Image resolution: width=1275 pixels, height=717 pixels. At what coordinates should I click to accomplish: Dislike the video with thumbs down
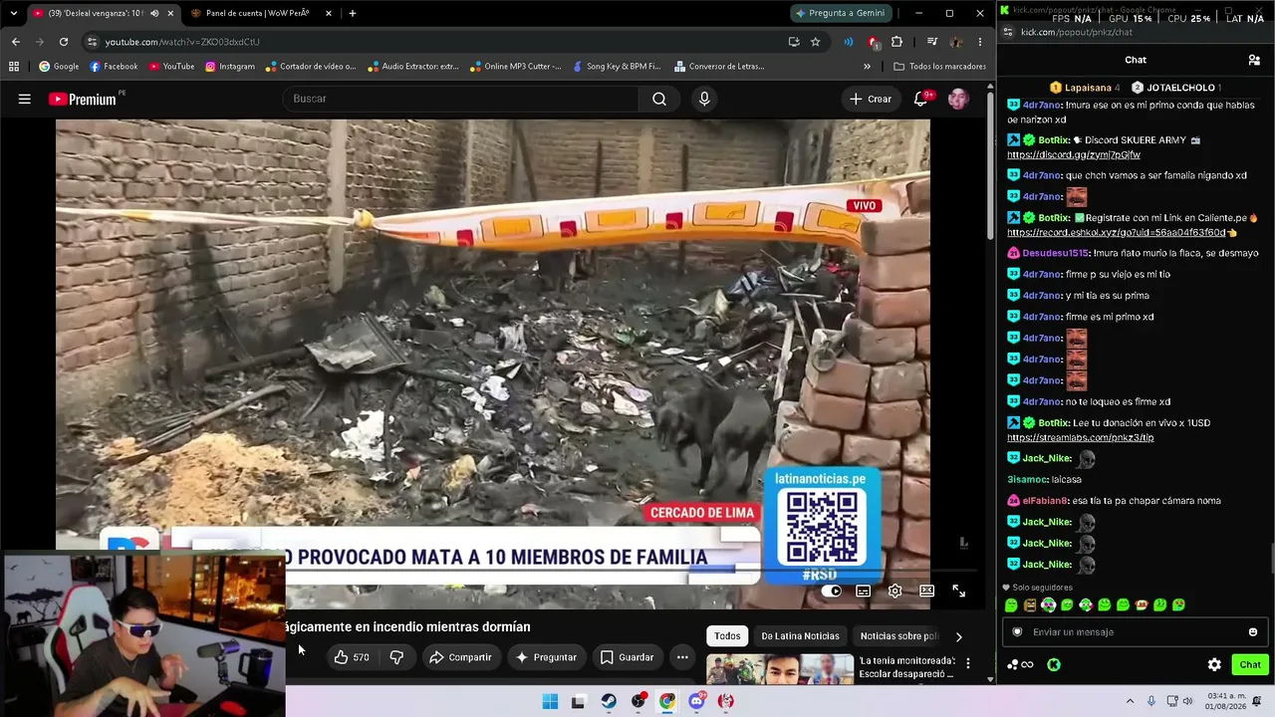coord(396,657)
